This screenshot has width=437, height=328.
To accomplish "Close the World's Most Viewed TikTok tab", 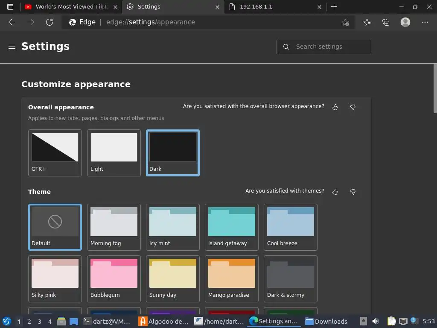I will click(x=115, y=7).
